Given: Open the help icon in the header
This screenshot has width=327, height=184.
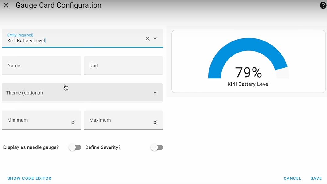Looking at the screenshot, I should point(323,6).
